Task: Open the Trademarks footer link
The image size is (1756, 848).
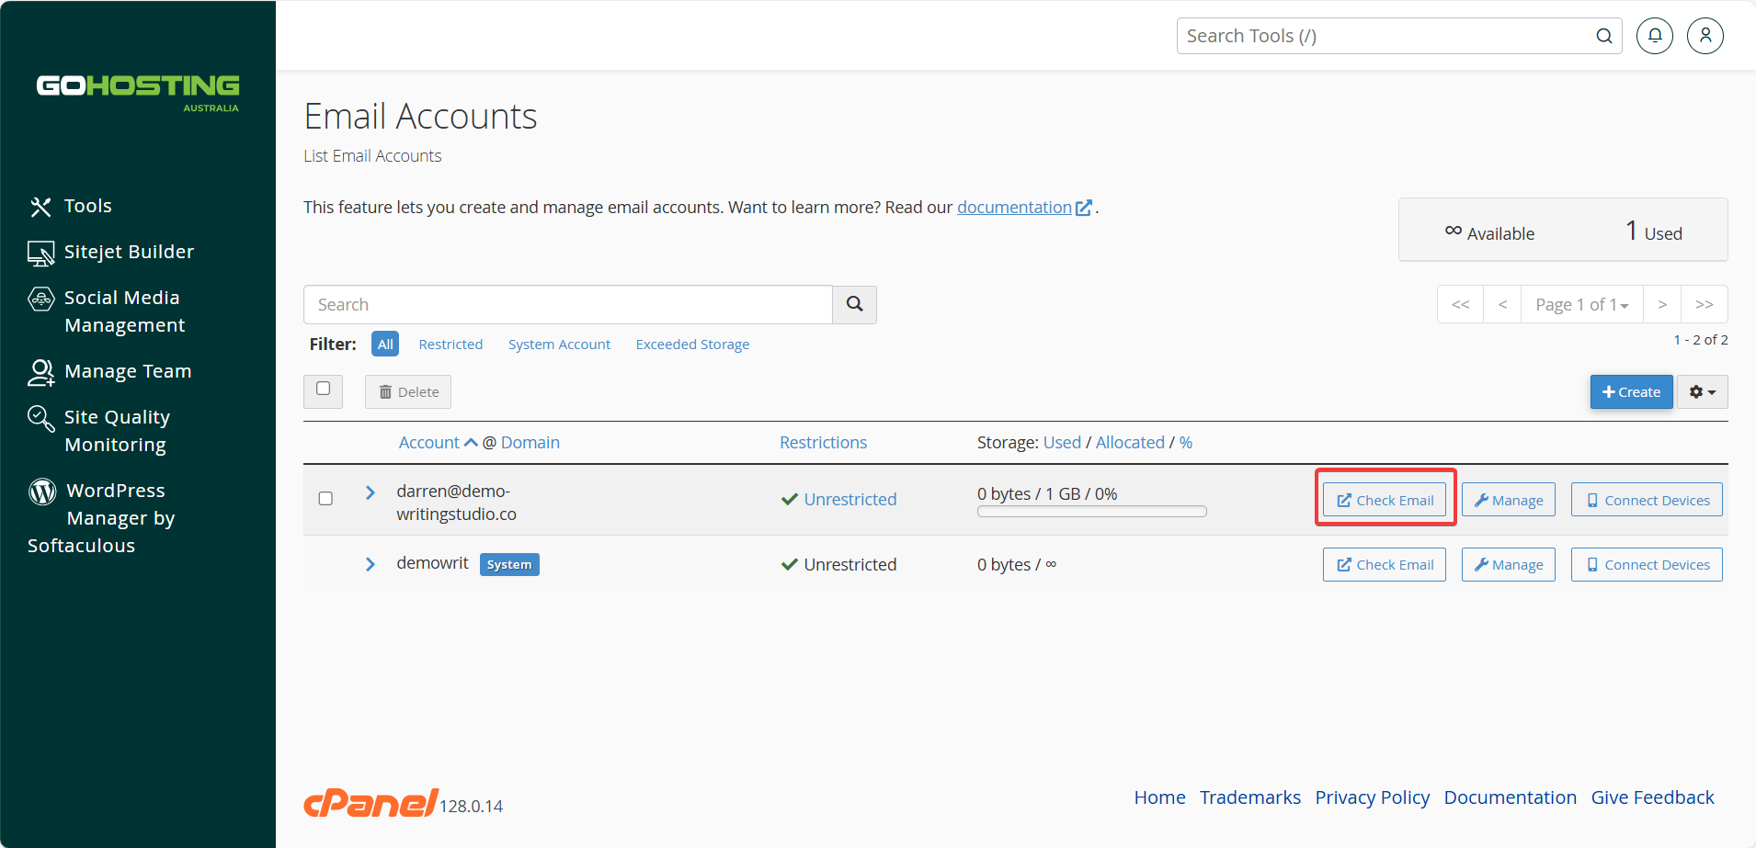Action: (1250, 797)
